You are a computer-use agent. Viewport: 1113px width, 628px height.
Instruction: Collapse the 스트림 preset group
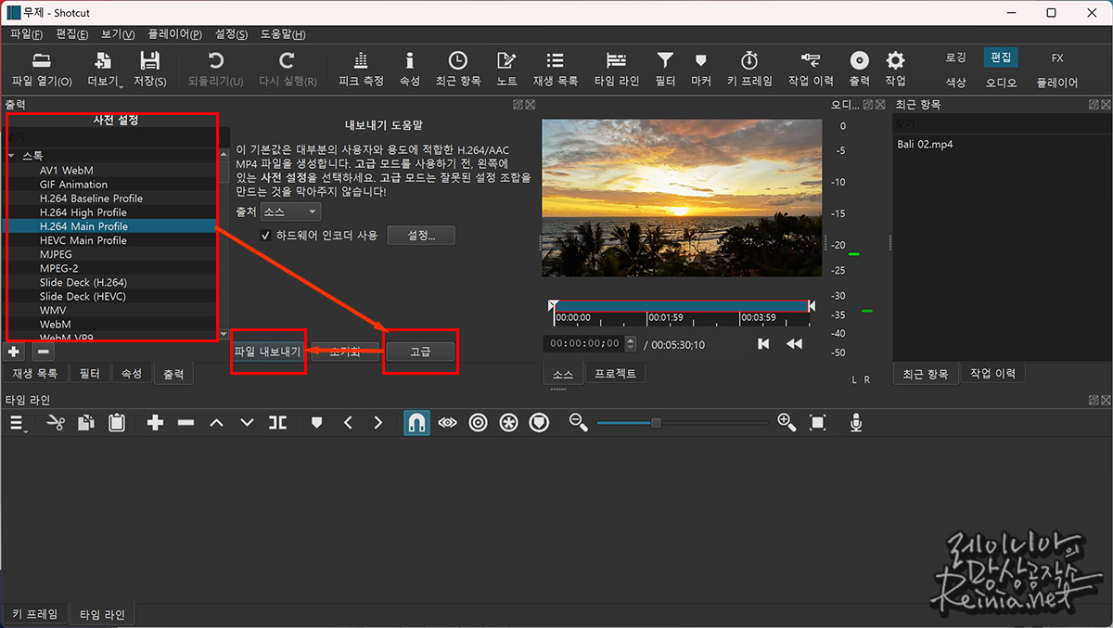13,156
